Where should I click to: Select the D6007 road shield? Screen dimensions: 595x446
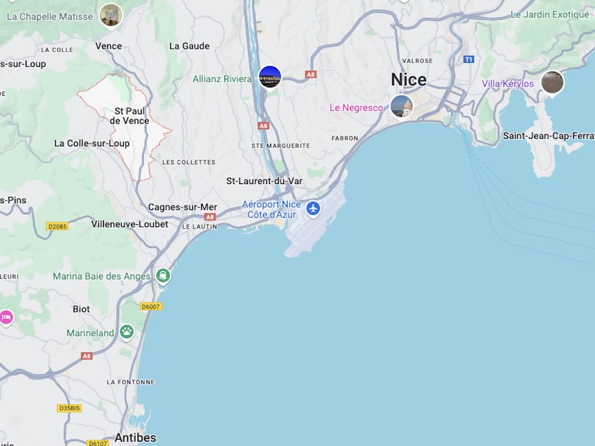coord(151,306)
